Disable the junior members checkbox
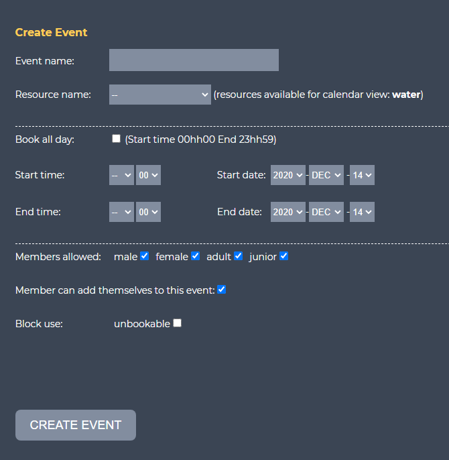 [x=283, y=256]
